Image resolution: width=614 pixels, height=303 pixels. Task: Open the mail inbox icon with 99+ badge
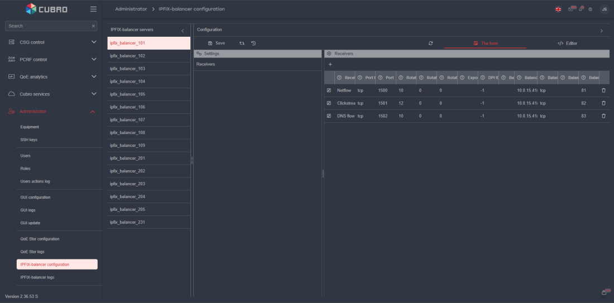pyautogui.click(x=570, y=9)
